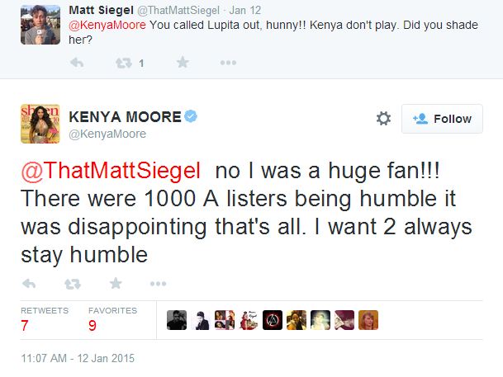Retweet Kenya Moore's tweet

point(73,284)
